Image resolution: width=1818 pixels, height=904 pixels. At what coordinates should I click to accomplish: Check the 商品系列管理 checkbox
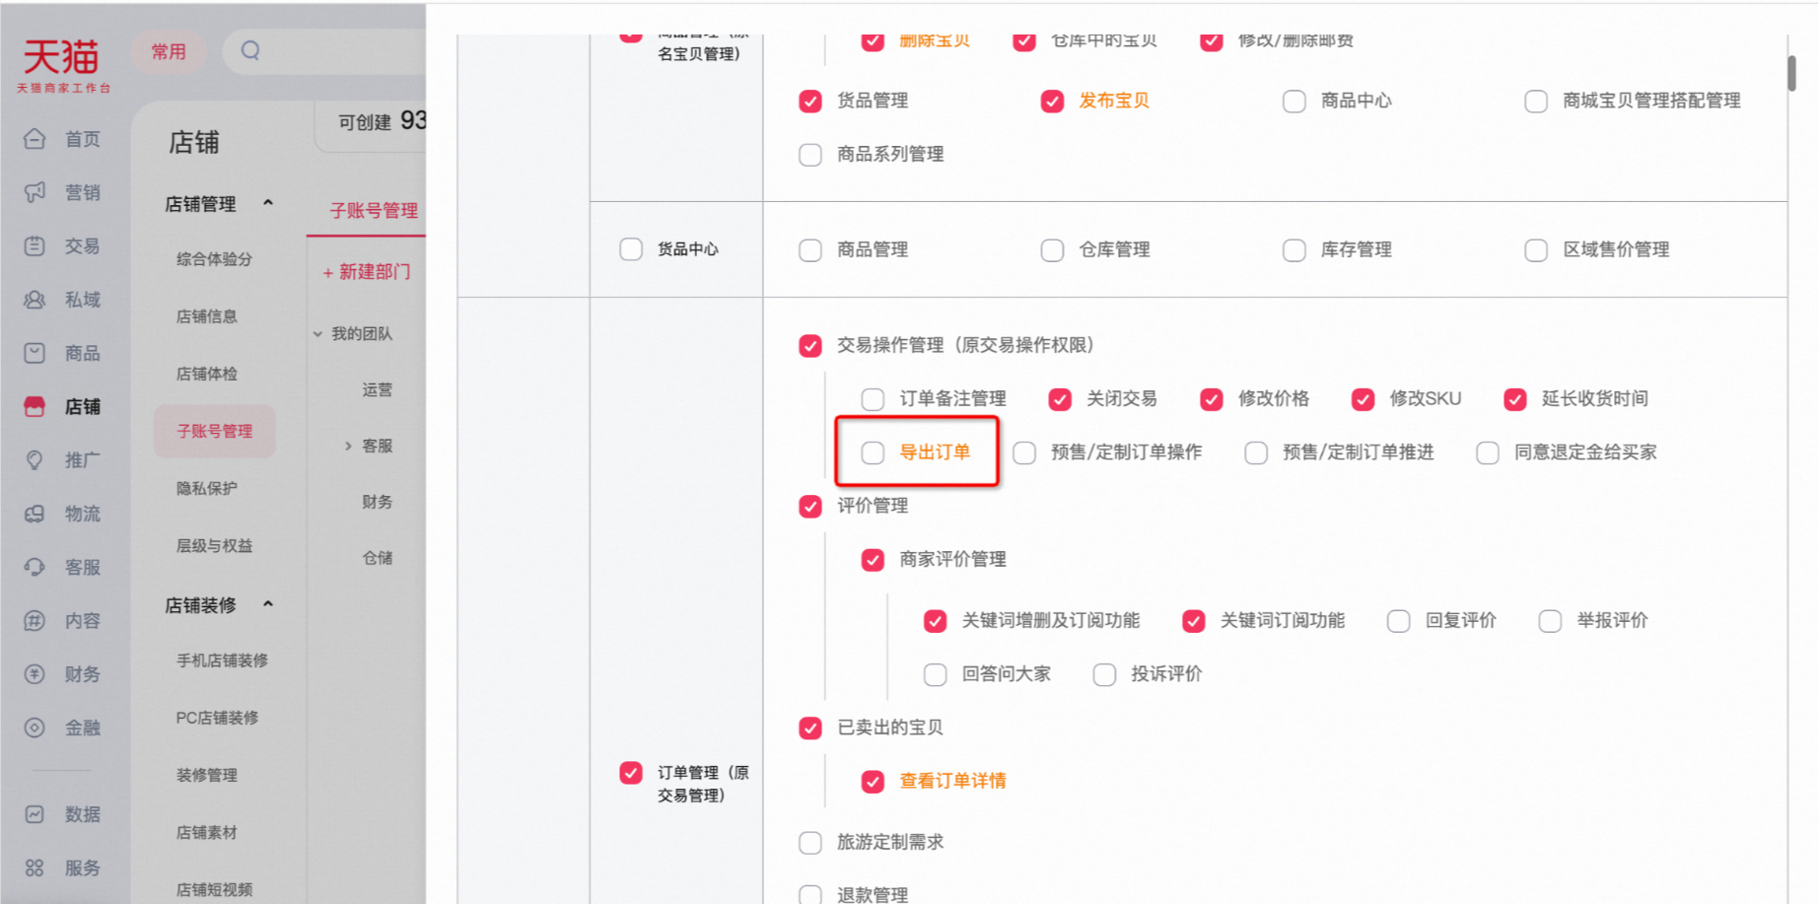tap(810, 155)
